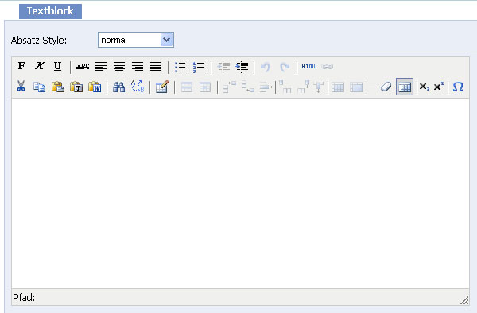This screenshot has width=477, height=313.
Task: Open Find with binoculars icon
Action: coord(118,87)
